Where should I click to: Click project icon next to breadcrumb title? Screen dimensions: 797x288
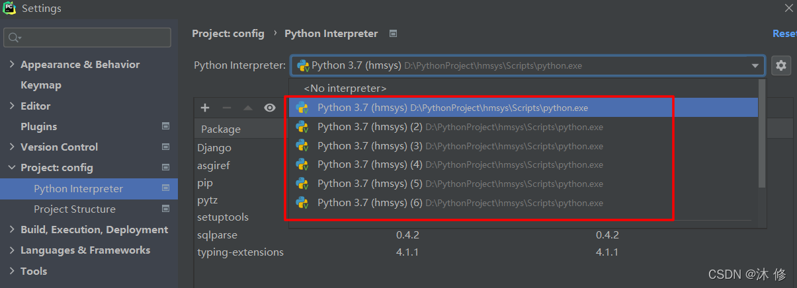pos(394,33)
